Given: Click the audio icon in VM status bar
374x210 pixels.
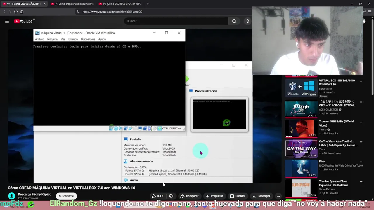Looking at the screenshot, I should click(x=120, y=128).
